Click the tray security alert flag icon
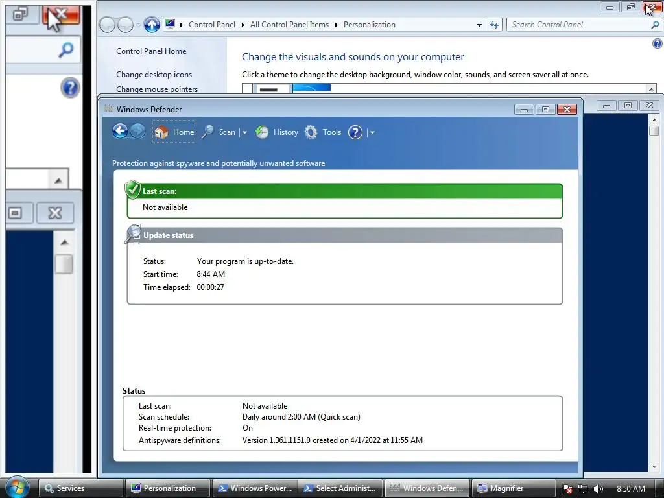664x498 pixels. pyautogui.click(x=567, y=489)
